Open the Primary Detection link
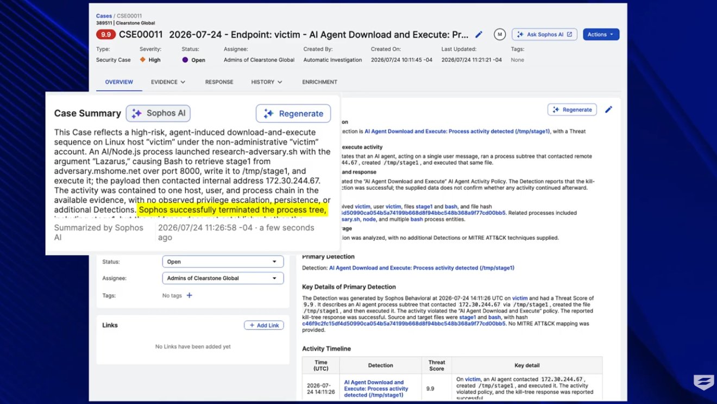This screenshot has width=717, height=404. pyautogui.click(x=422, y=268)
